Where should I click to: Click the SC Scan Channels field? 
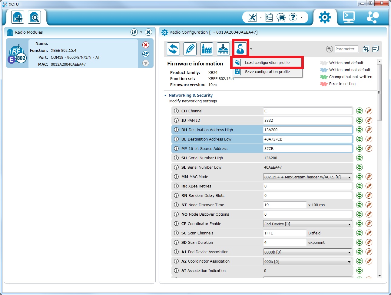click(x=285, y=233)
